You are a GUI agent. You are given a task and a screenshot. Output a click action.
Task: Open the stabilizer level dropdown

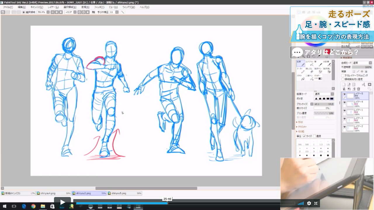pos(116,12)
